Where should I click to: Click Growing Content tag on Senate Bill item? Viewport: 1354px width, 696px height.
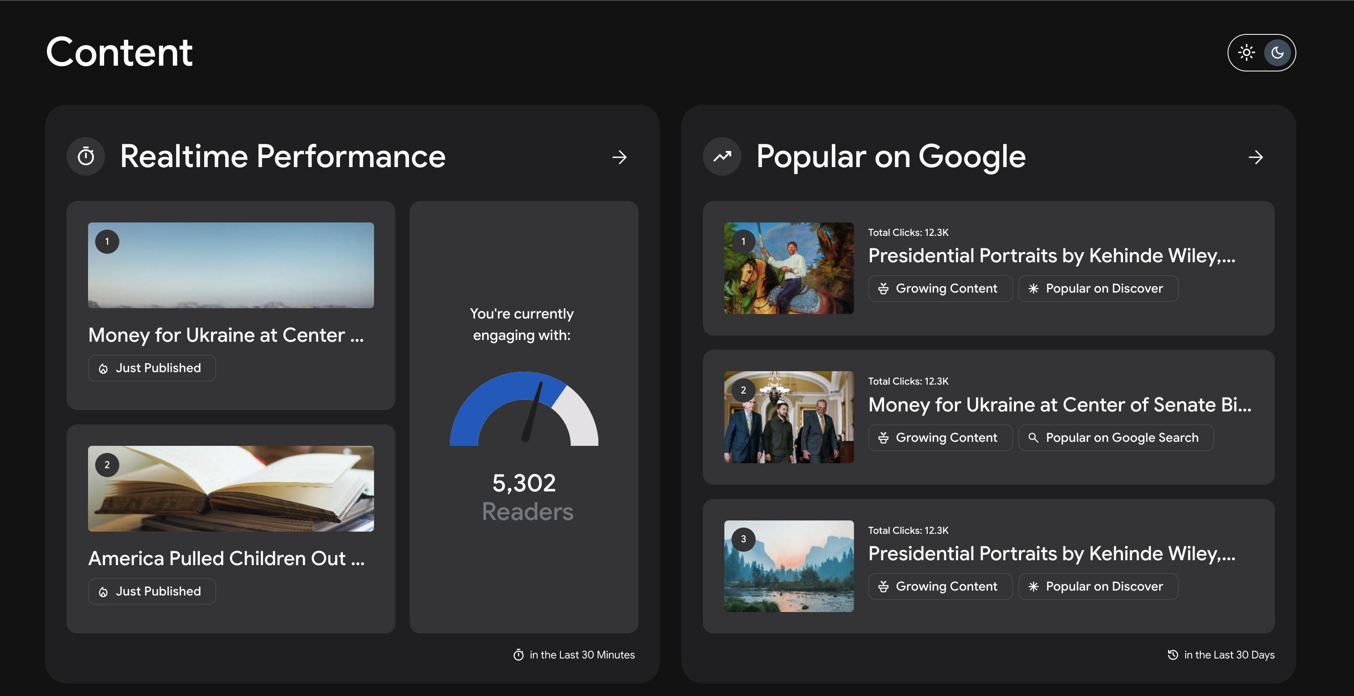(x=940, y=437)
